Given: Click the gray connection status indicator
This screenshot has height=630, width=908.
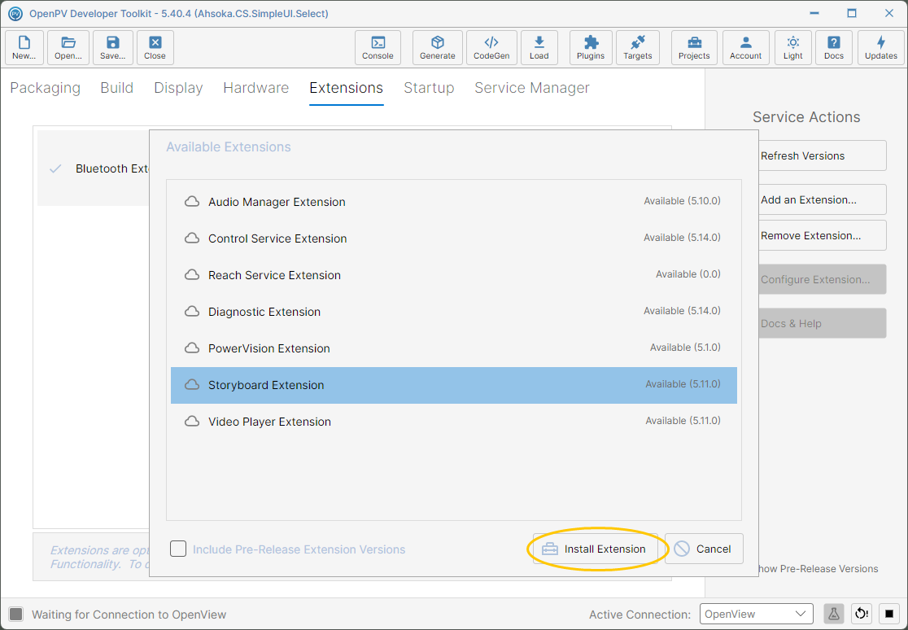Looking at the screenshot, I should pyautogui.click(x=16, y=615).
